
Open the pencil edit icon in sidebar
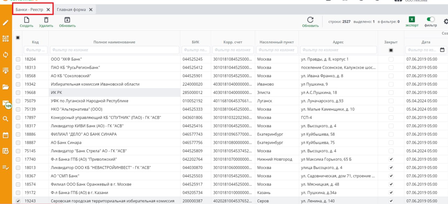tap(6, 22)
